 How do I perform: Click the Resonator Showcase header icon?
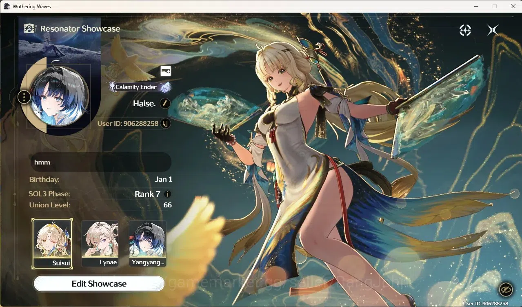coord(30,29)
